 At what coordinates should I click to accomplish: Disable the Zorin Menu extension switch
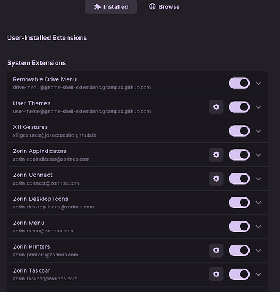pos(239,227)
